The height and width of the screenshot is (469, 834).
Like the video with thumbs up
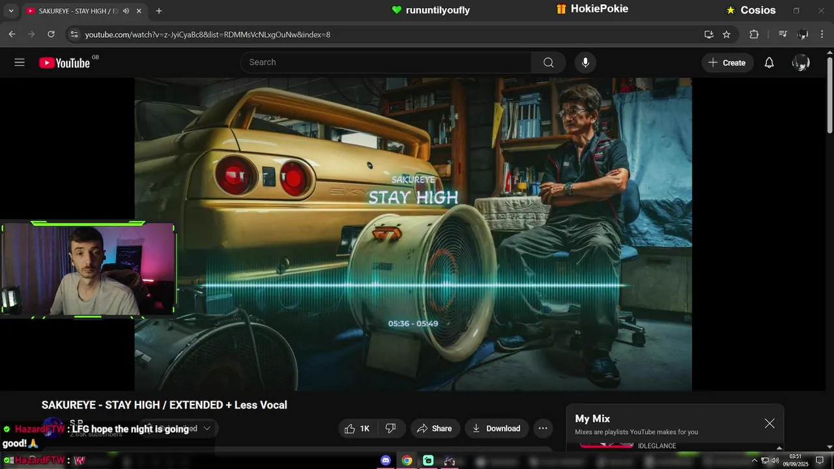coord(358,429)
